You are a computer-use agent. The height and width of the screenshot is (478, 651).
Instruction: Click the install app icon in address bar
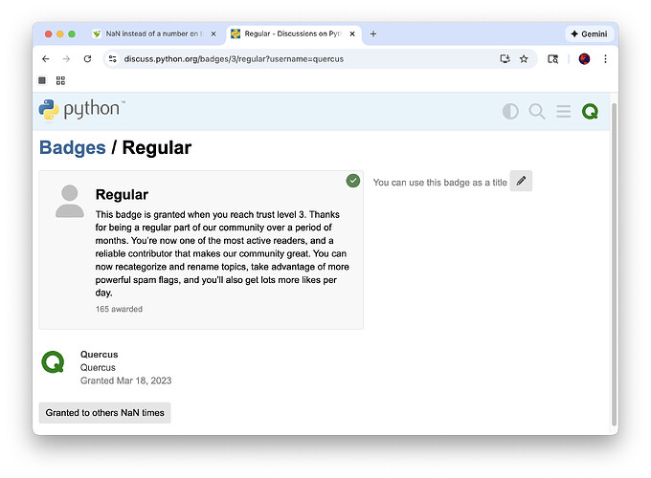[x=505, y=59]
